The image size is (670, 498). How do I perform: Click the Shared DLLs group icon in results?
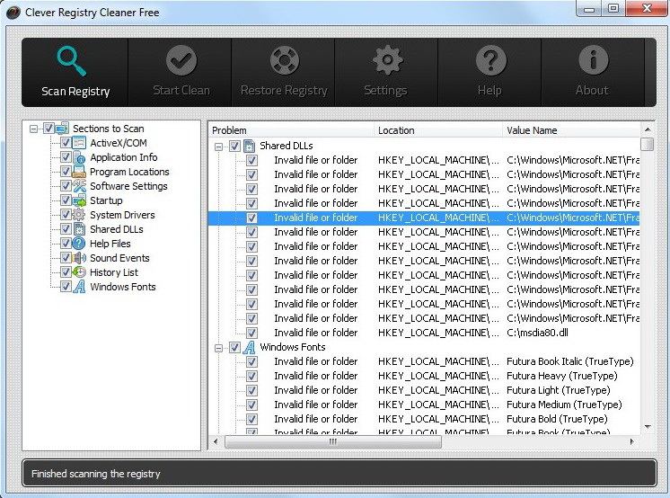[249, 146]
